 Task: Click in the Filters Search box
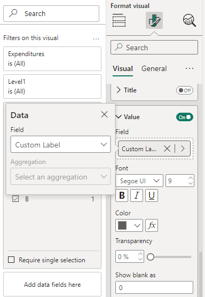click(51, 14)
